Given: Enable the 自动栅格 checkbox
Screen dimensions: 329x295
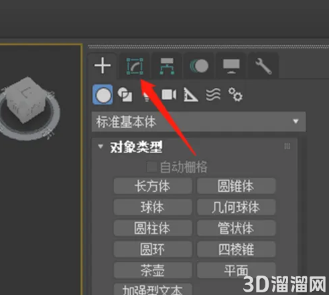Looking at the screenshot, I should 151,167.
